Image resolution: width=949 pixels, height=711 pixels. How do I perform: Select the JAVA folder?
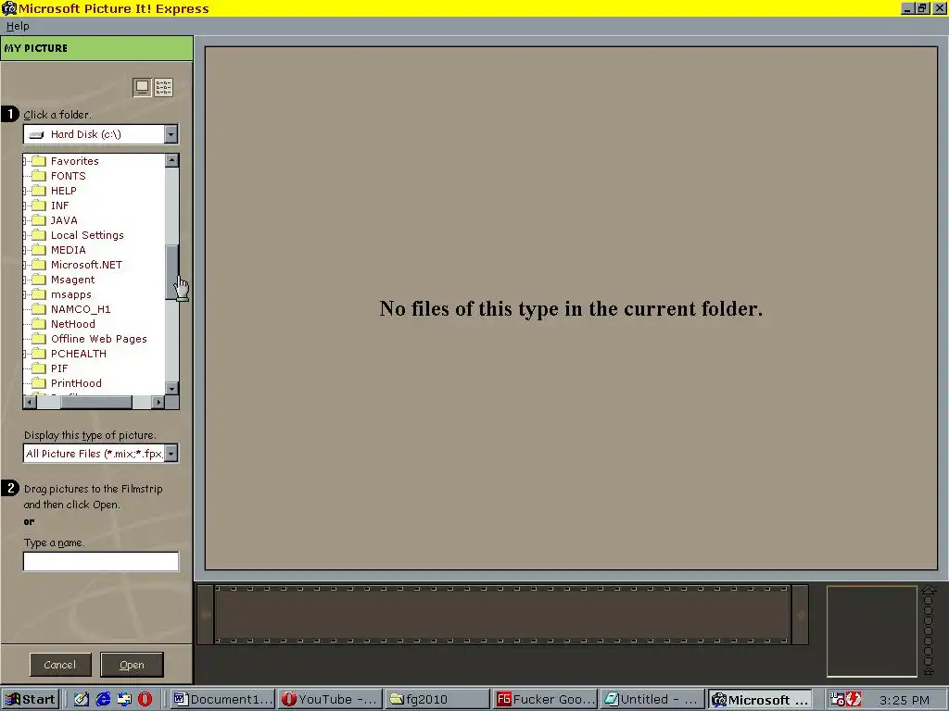point(64,220)
